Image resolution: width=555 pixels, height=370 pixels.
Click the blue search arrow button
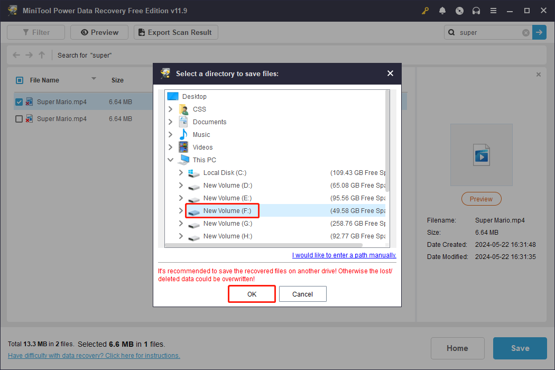coord(539,32)
